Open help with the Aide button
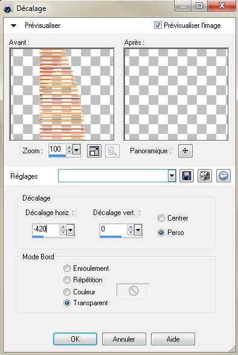 point(173,339)
